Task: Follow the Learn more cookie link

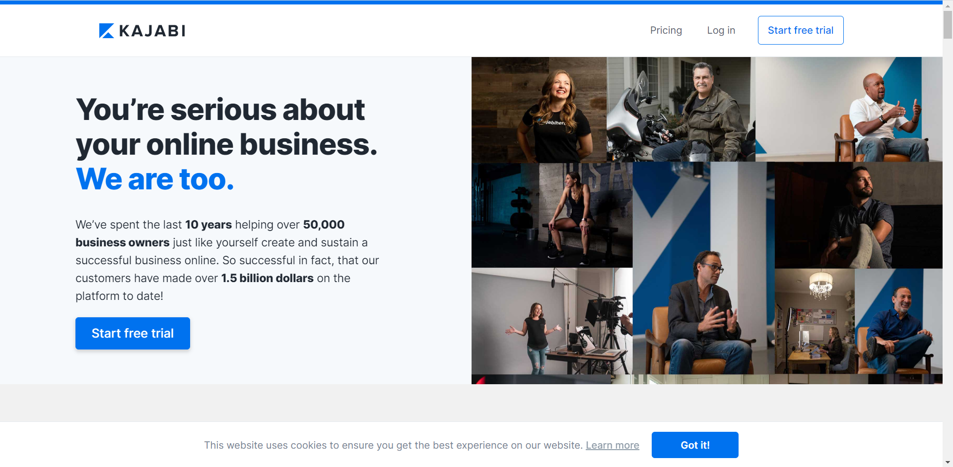Action: (x=613, y=445)
